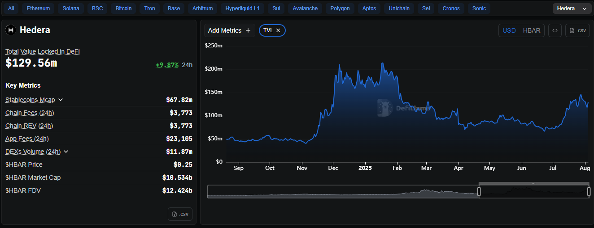The height and width of the screenshot is (228, 594).
Task: Click the Hedera logo icon
Action: [11, 30]
